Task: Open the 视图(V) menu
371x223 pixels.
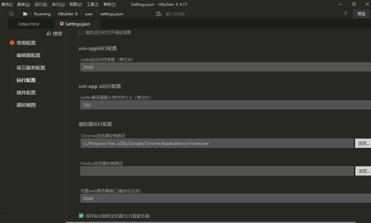Action: click(75, 4)
